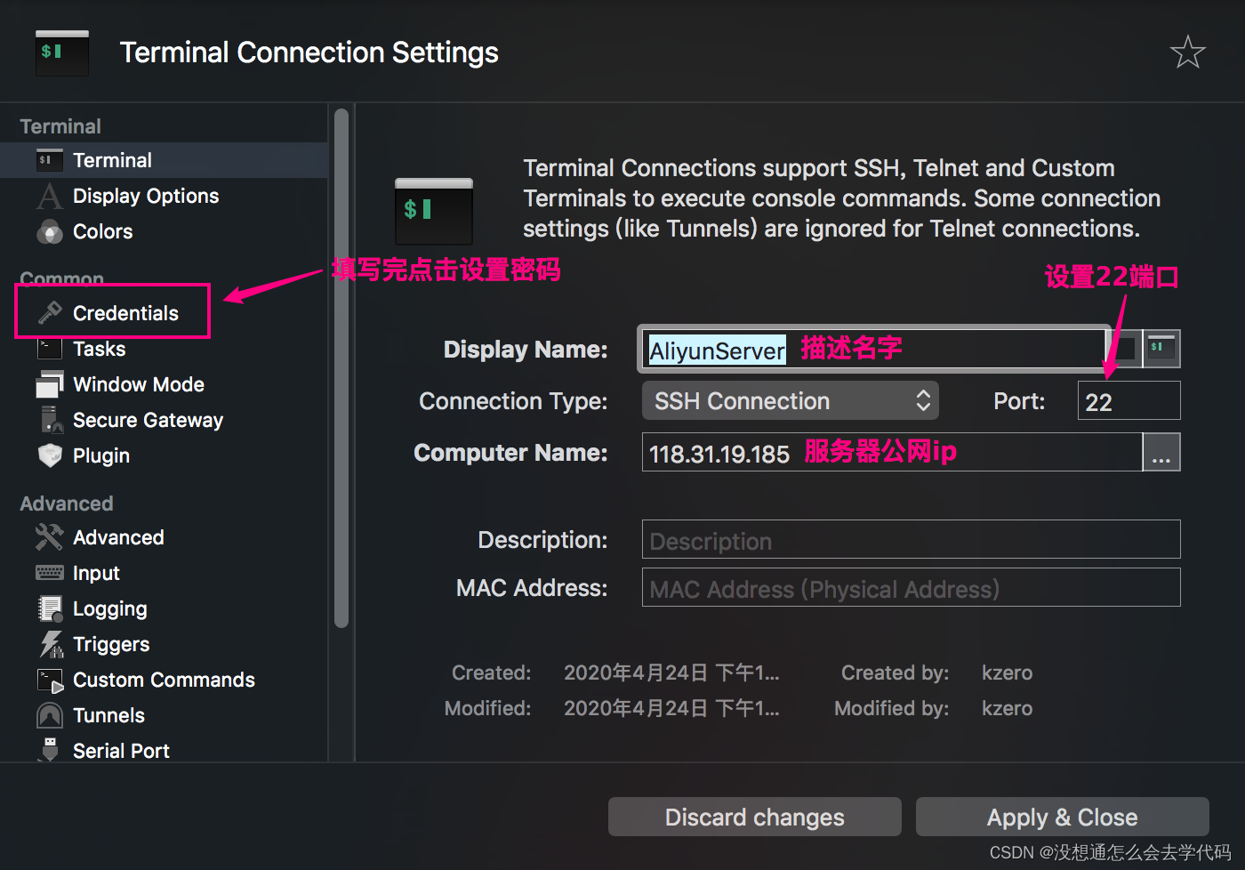Screen dimensions: 1245x870
Task: Click the Credentials key icon
Action: pos(49,312)
